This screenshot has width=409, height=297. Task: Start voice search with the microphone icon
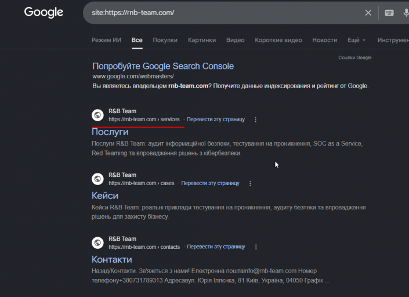[x=406, y=13]
